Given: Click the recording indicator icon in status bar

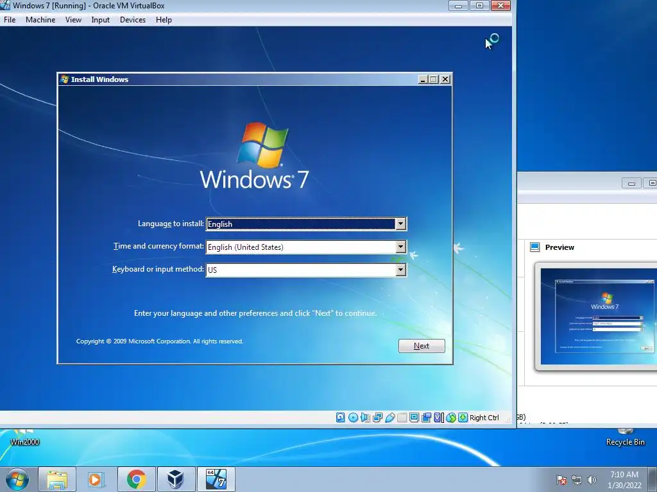Looking at the screenshot, I should click(x=426, y=418).
